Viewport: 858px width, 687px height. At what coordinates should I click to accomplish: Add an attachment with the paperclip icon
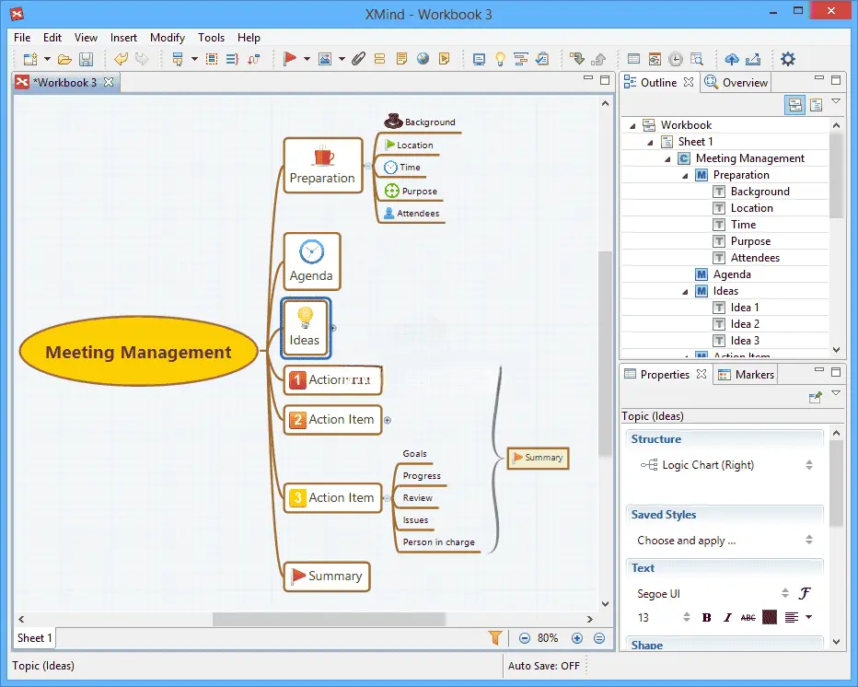[358, 59]
